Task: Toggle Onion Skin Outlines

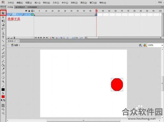Action: (59, 38)
